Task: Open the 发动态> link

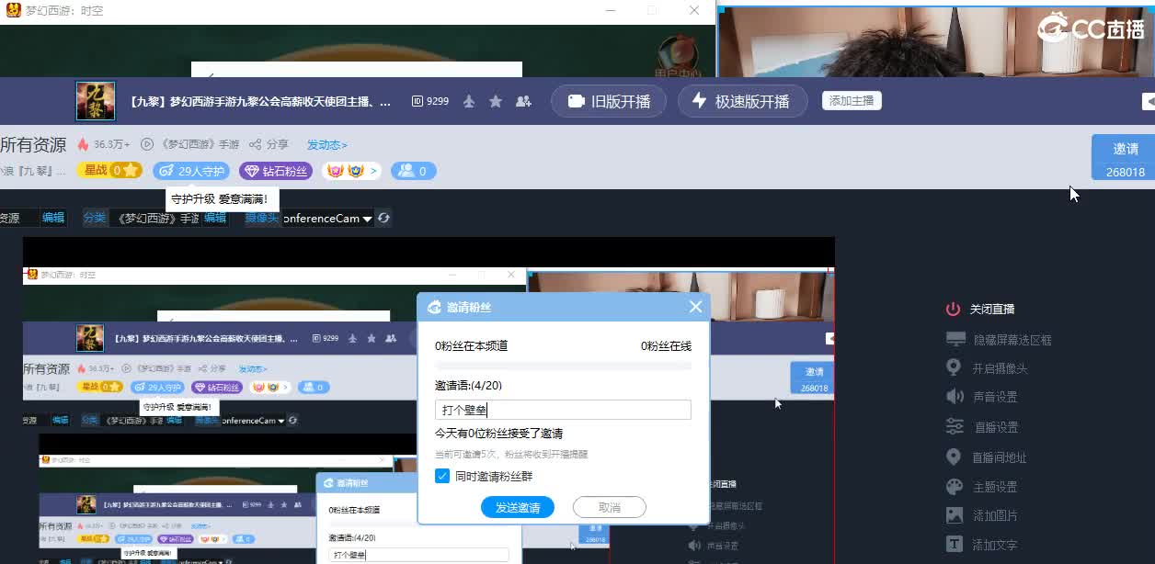Action: point(326,145)
